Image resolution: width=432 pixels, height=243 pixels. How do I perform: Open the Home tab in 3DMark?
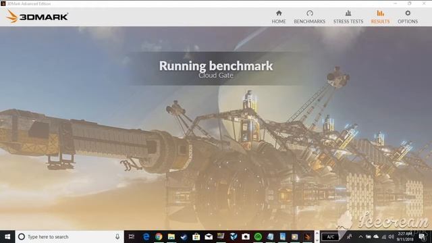[279, 17]
